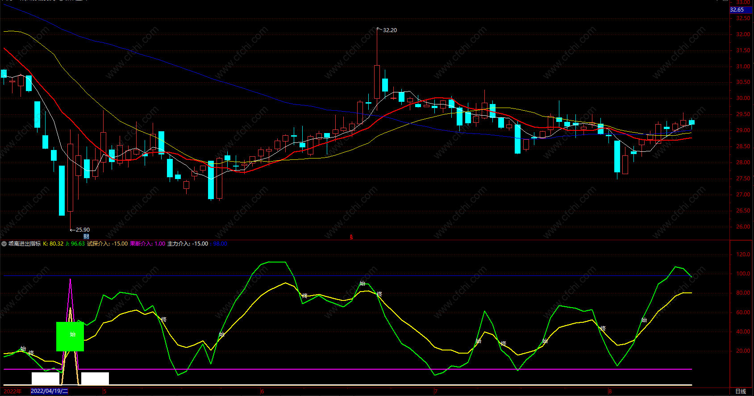
Task: Click the 2022/04/19/二 date label
Action: (49, 392)
